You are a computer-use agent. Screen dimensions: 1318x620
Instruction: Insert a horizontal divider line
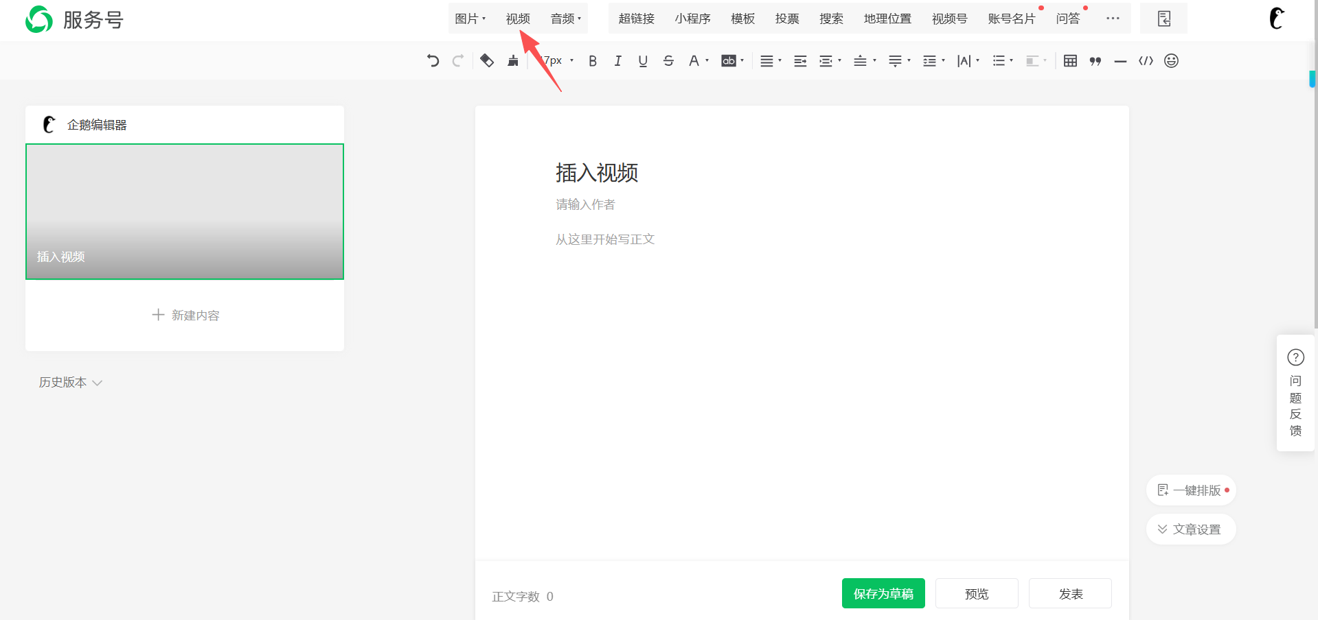[1120, 61]
